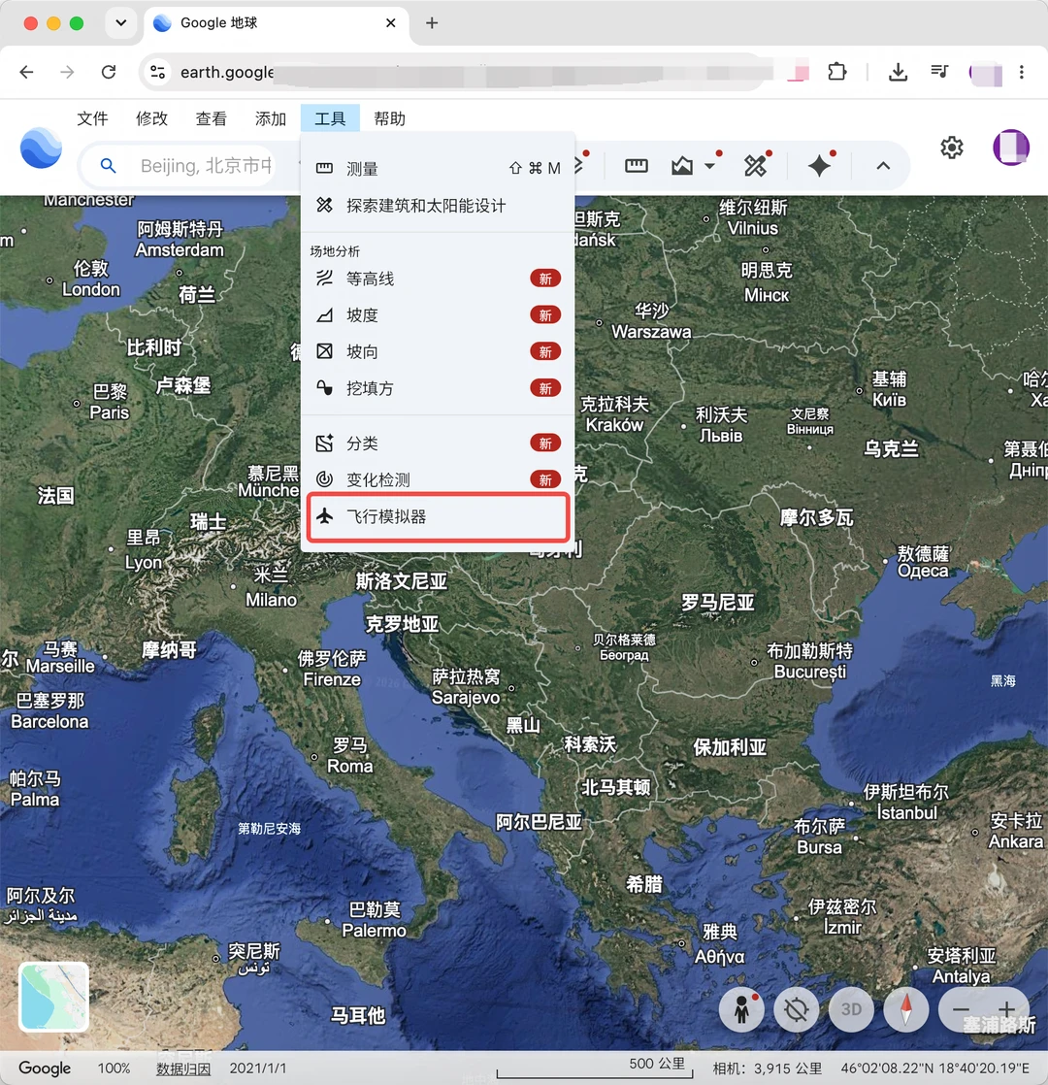Click the search magnifier icon

click(x=108, y=165)
